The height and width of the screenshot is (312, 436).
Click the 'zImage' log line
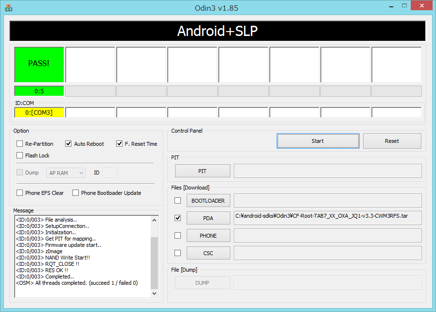pyautogui.click(x=39, y=251)
